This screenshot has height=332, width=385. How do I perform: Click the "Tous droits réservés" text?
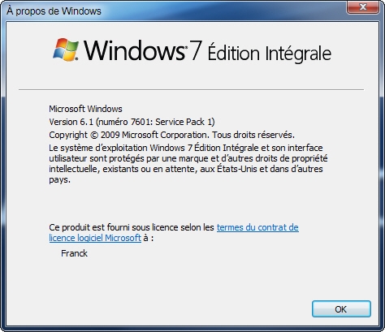[x=252, y=135]
